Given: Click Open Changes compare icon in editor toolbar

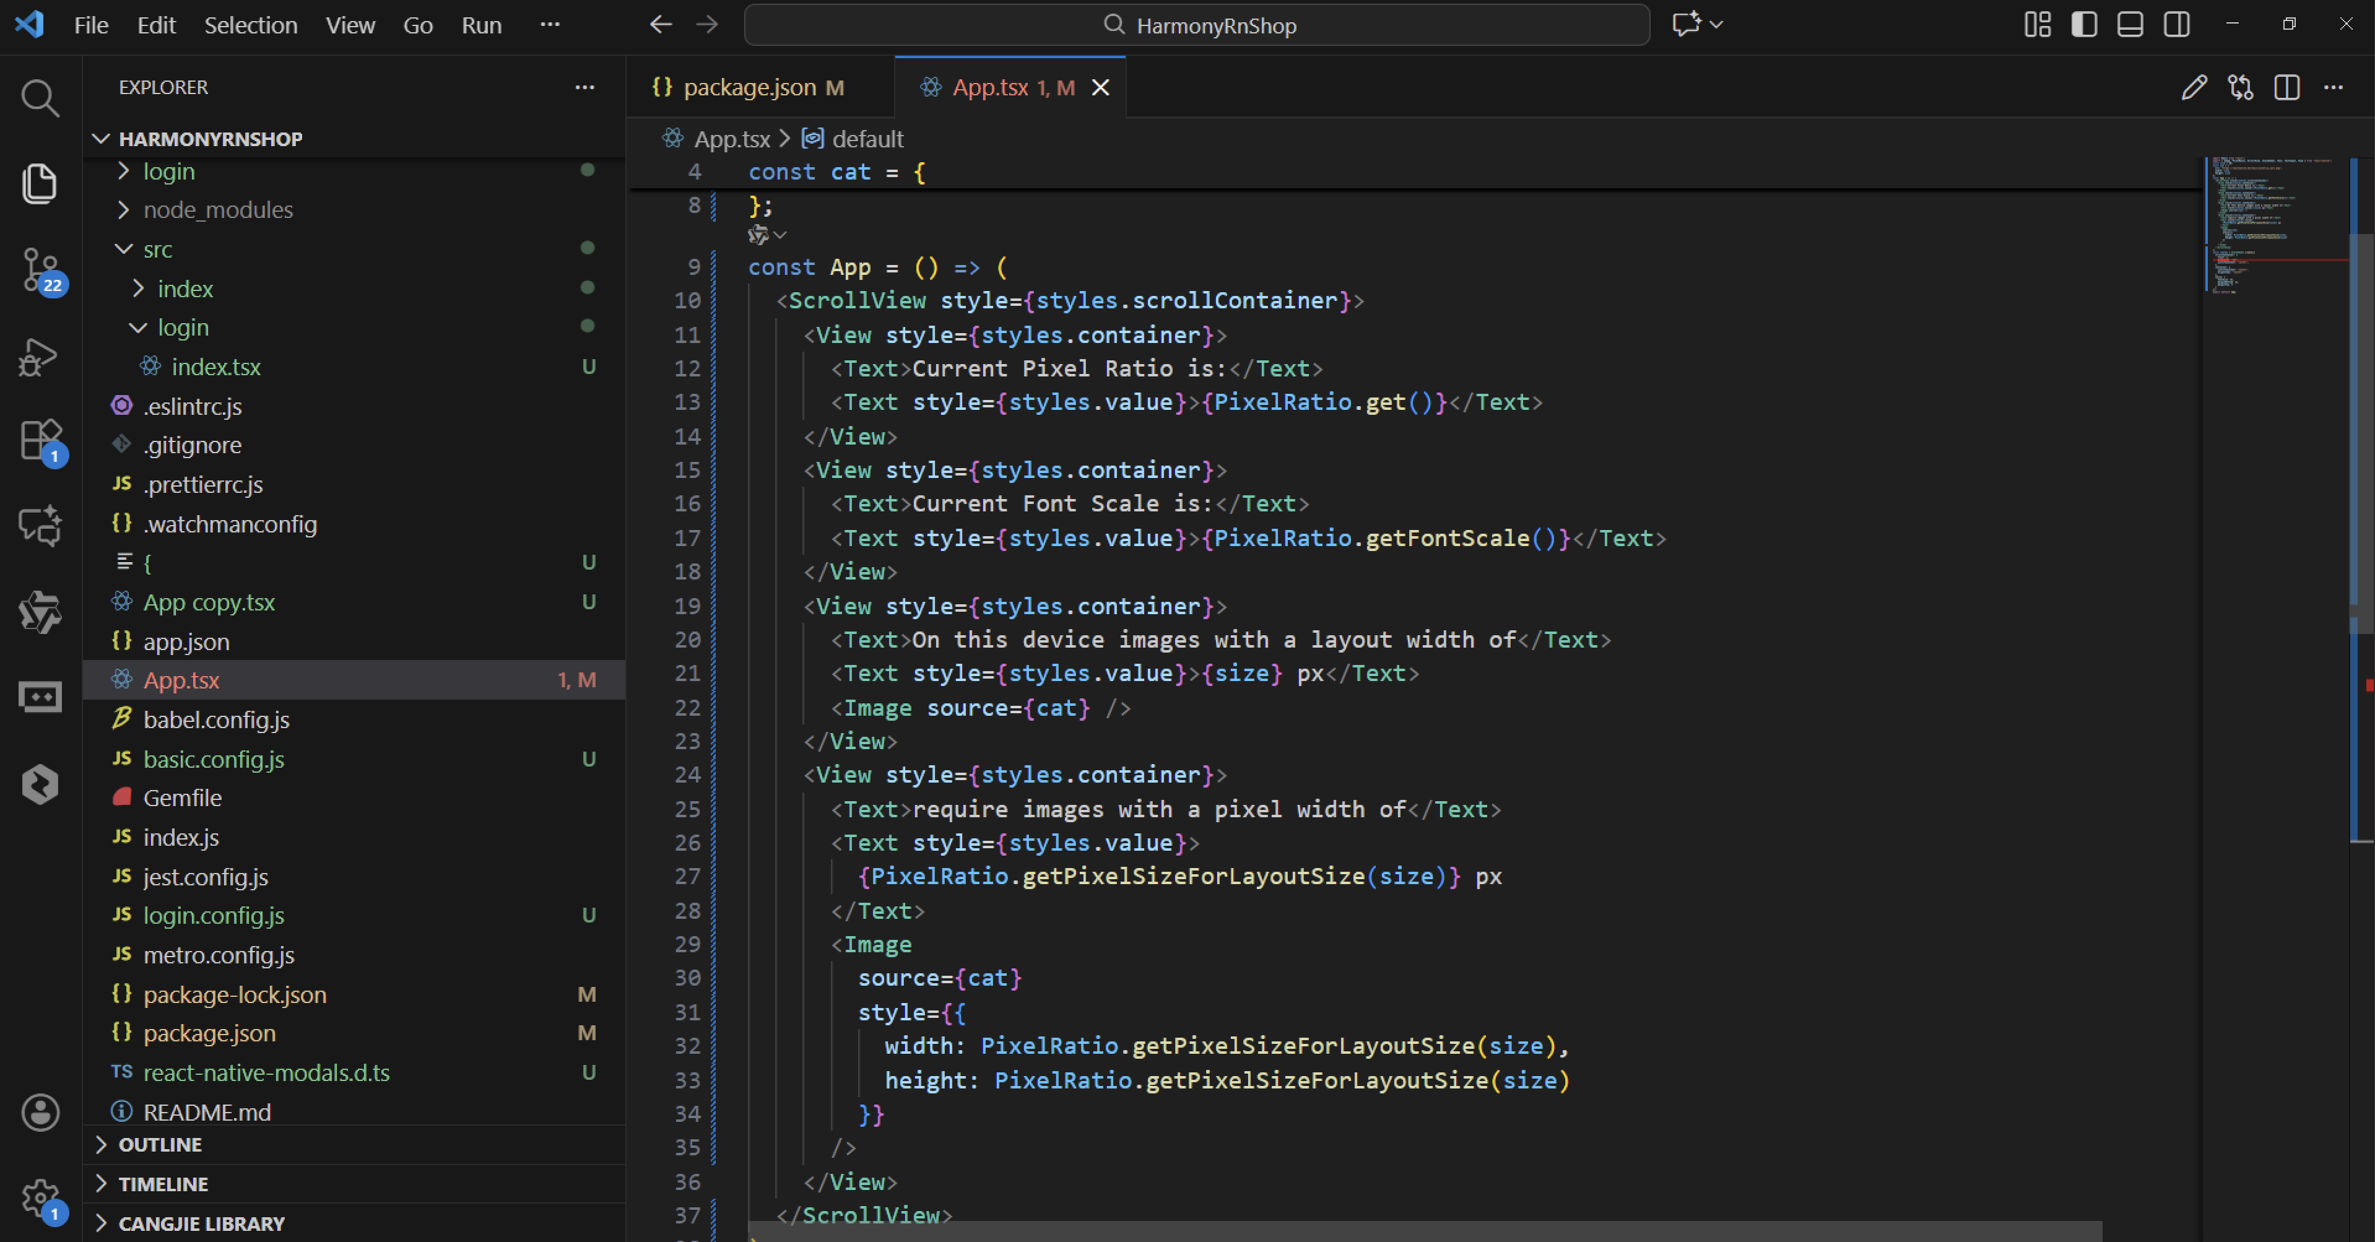Looking at the screenshot, I should click(2241, 87).
